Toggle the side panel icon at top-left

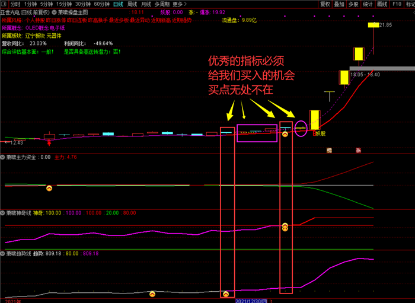4,4
